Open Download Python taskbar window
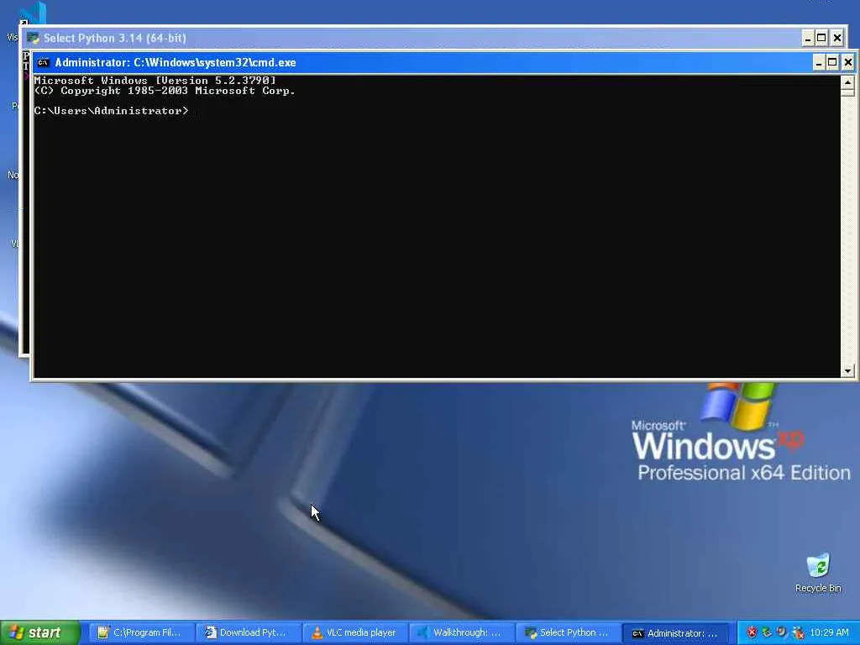This screenshot has width=860, height=645. pyautogui.click(x=247, y=632)
